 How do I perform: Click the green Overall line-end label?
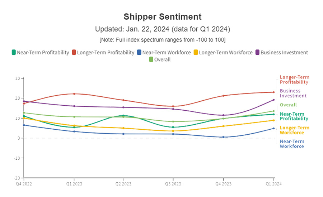pyautogui.click(x=288, y=105)
